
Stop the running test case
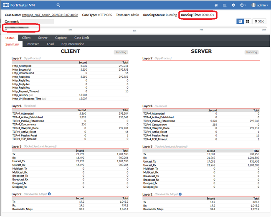(x=259, y=21)
